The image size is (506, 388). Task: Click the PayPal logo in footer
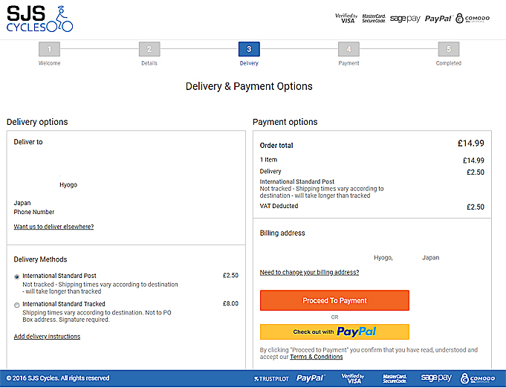click(x=311, y=378)
